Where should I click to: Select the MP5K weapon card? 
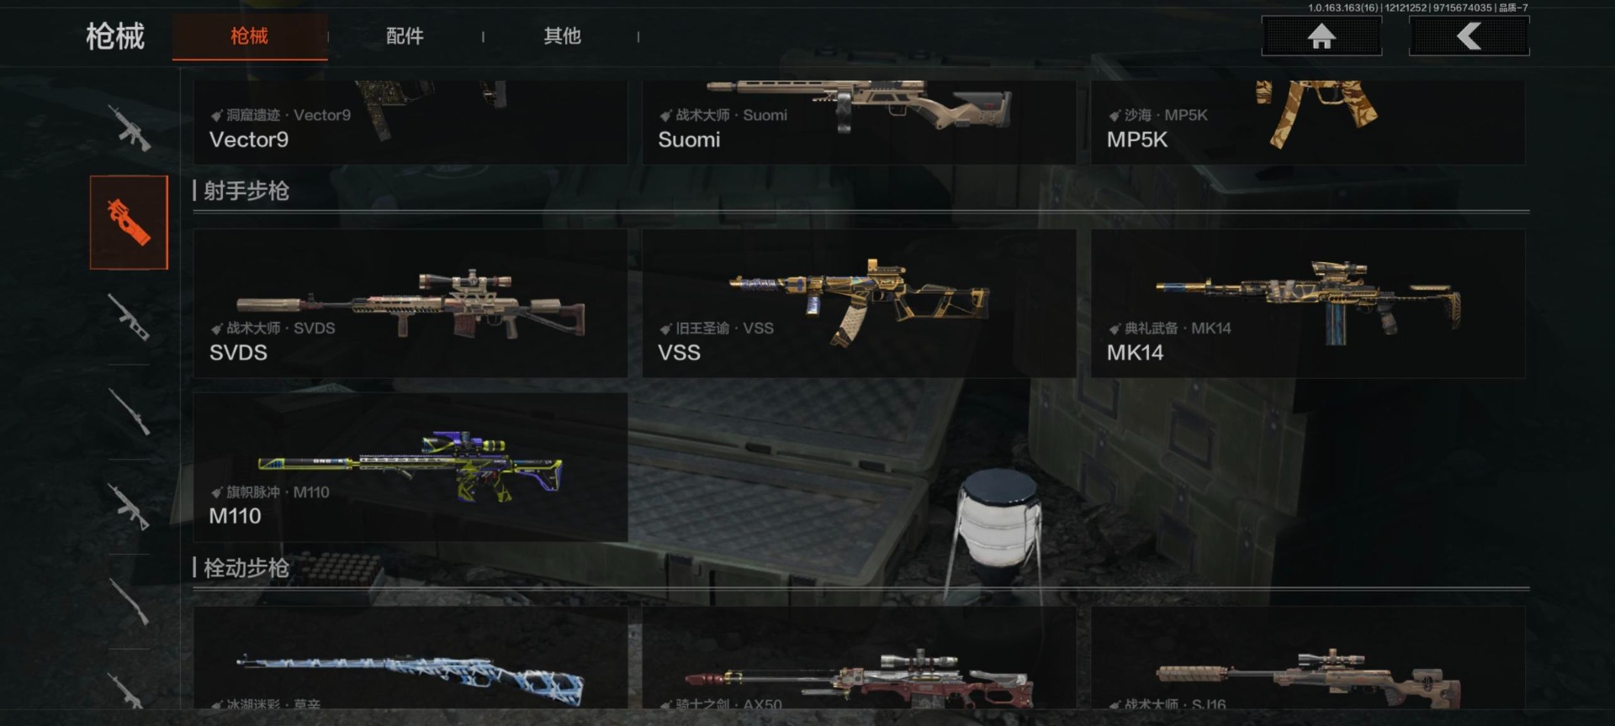(1308, 123)
